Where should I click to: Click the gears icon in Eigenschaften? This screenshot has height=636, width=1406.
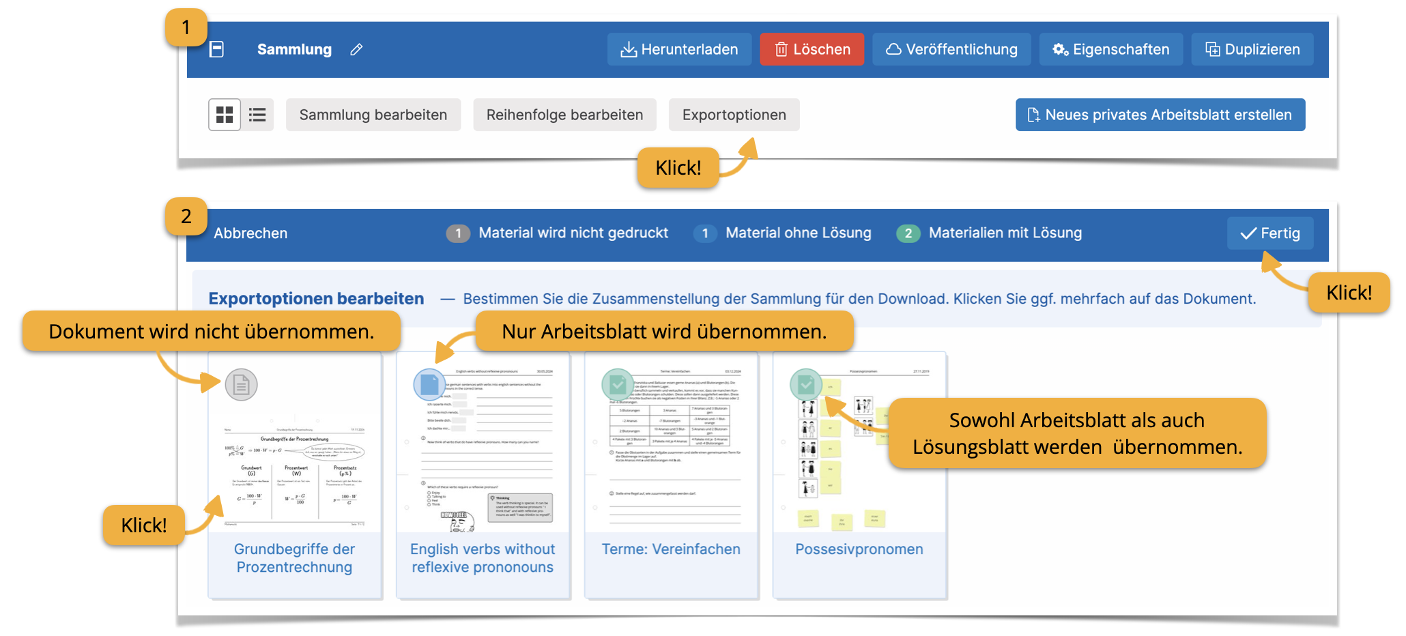pyautogui.click(x=1061, y=49)
